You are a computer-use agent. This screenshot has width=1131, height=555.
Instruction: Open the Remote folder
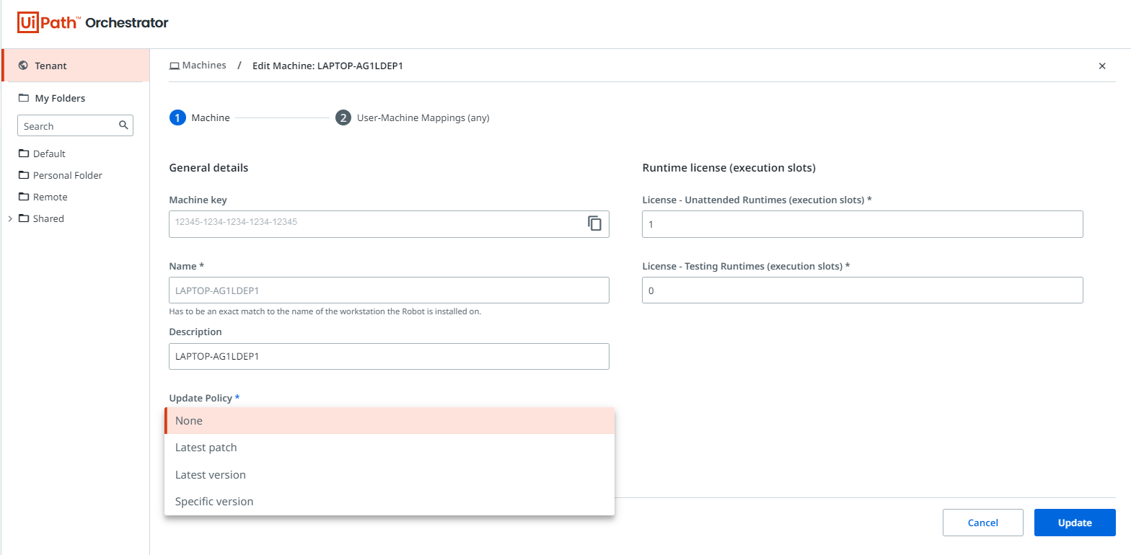(50, 197)
